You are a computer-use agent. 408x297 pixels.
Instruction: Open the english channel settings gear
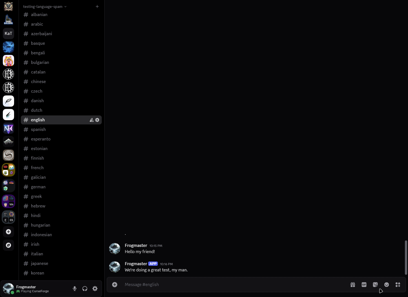point(97,120)
